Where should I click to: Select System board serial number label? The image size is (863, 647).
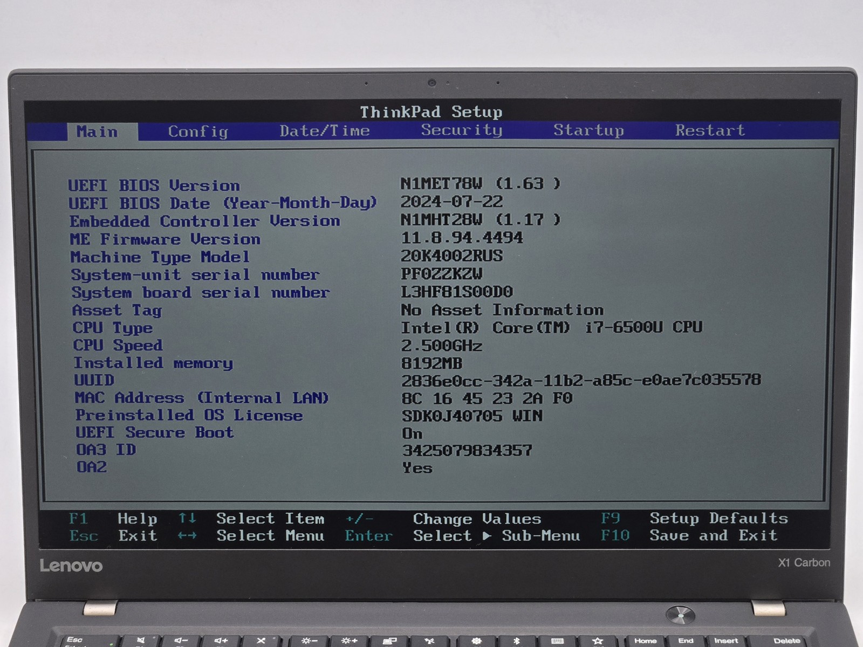pos(200,293)
